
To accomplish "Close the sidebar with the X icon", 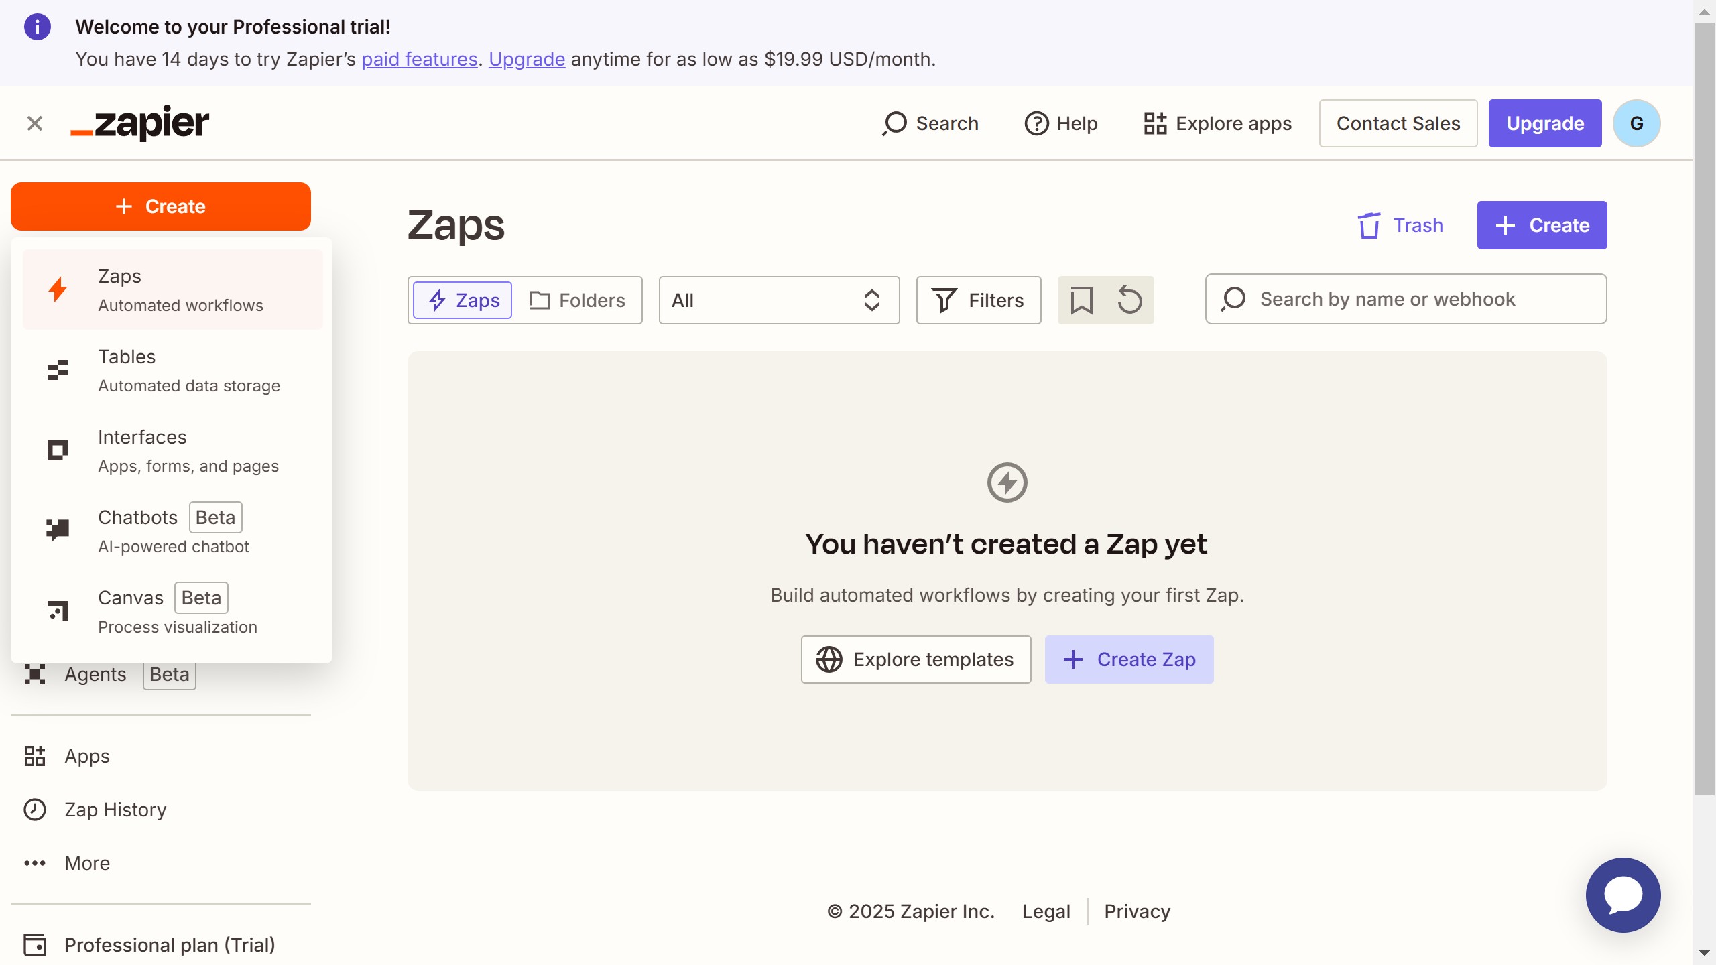I will tap(35, 123).
